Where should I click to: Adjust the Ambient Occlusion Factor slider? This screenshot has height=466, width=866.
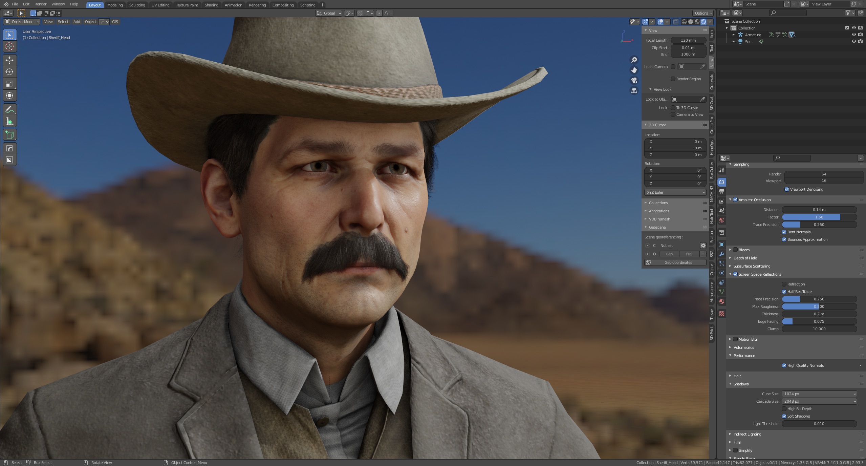pyautogui.click(x=819, y=217)
